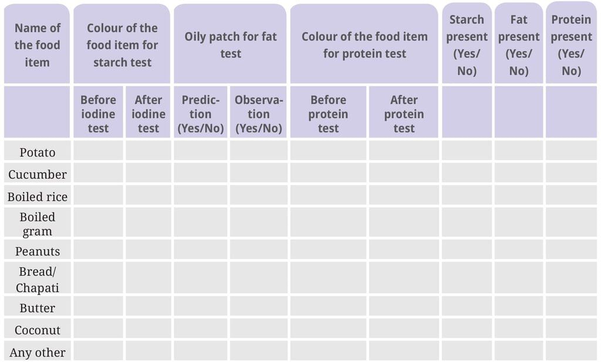
Task: Select the 'Protein present (Yes/No)' header cell
Action: point(571,45)
